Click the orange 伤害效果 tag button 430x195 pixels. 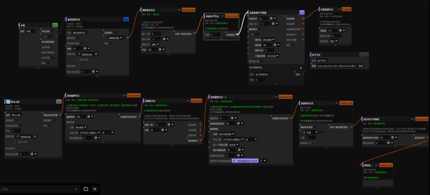347,9
